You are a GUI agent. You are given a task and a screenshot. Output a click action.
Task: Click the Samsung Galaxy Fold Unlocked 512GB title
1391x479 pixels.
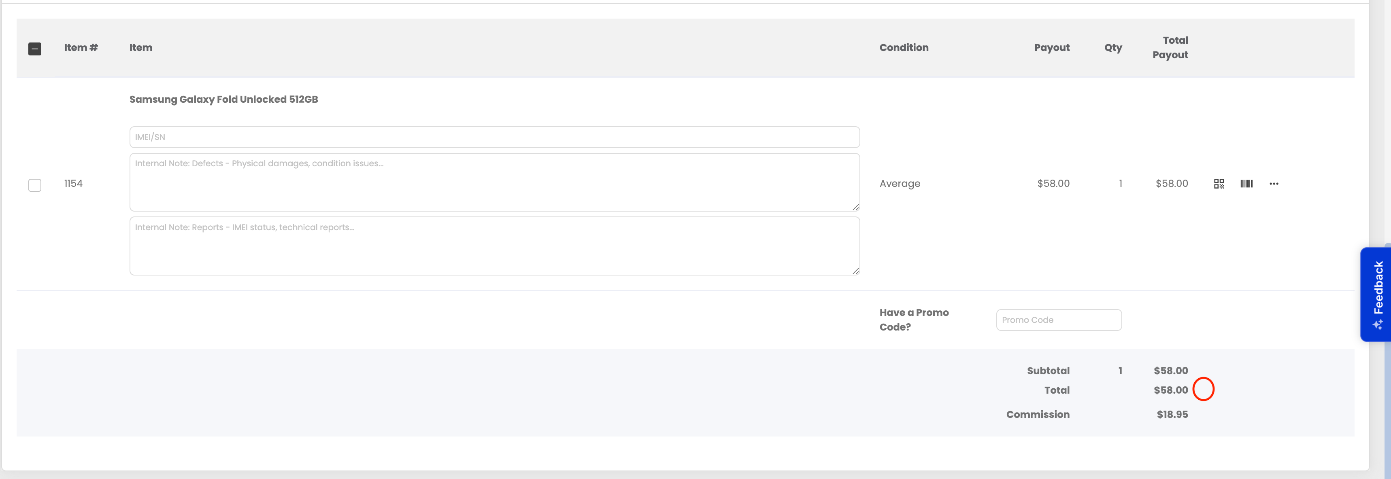point(223,99)
